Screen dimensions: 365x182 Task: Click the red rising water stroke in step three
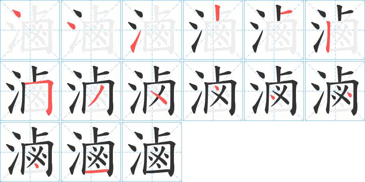pos(135,42)
